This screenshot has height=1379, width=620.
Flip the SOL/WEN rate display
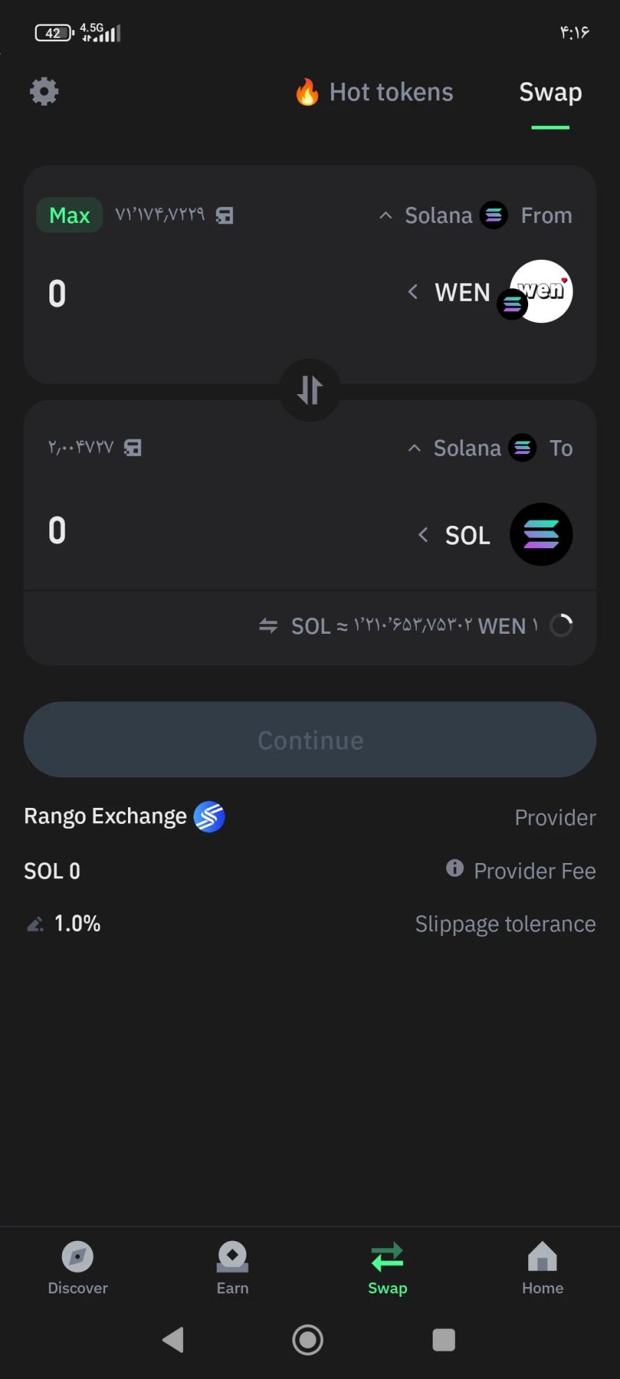pyautogui.click(x=268, y=625)
